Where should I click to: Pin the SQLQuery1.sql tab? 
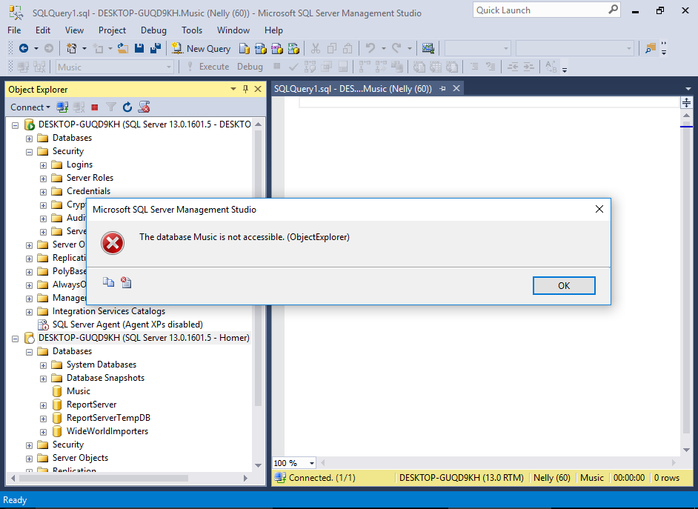coord(442,89)
